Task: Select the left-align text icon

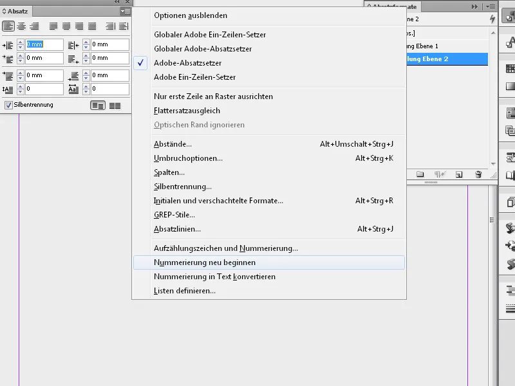Action: (x=8, y=26)
